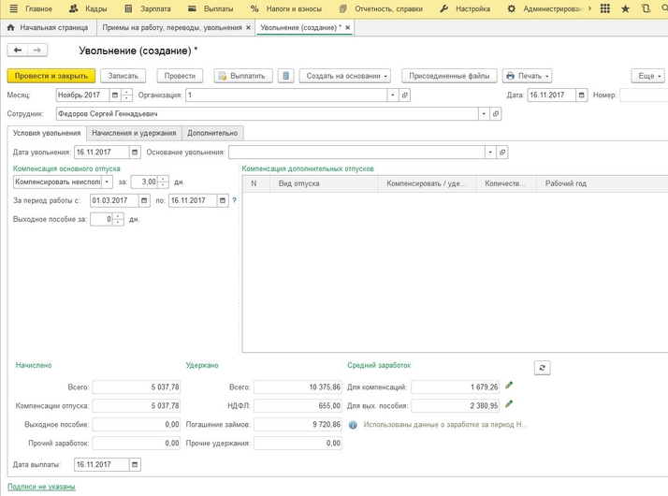
Task: Expand the Основание увольнения dropdown
Action: (489, 152)
